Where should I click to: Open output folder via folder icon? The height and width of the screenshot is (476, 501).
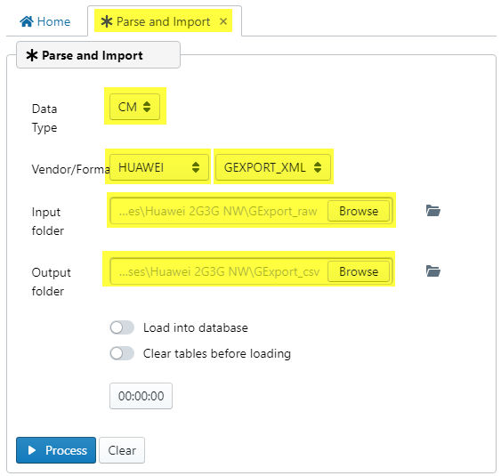click(433, 270)
